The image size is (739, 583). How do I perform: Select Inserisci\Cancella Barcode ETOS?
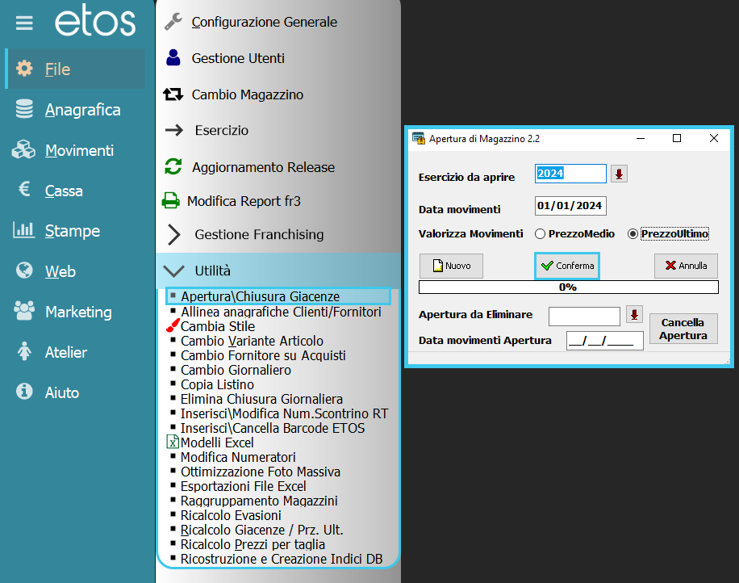point(273,428)
